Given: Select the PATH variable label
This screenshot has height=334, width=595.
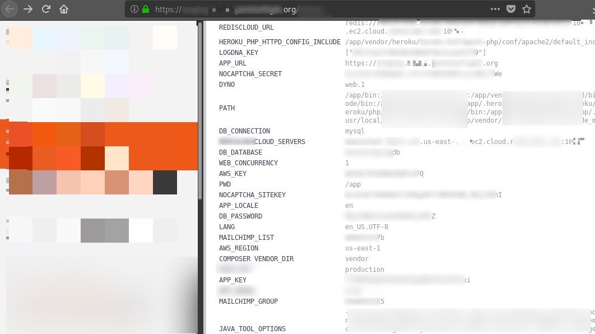Looking at the screenshot, I should point(227,108).
